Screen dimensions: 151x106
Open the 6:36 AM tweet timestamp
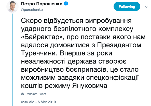pos(28,102)
